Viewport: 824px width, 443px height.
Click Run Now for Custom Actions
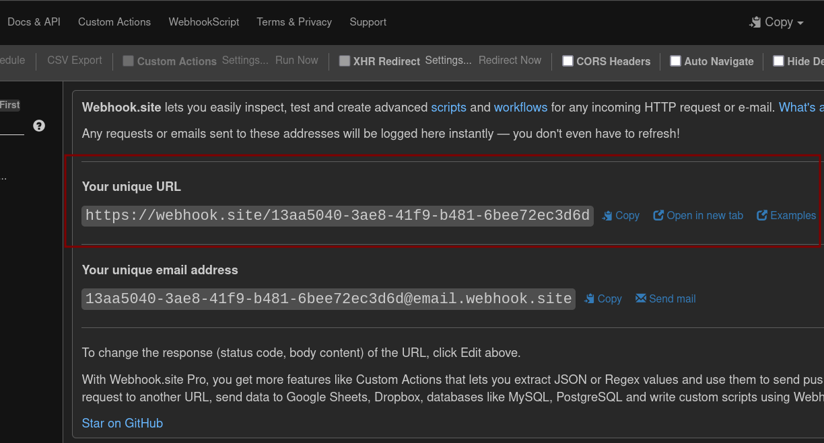[297, 61]
